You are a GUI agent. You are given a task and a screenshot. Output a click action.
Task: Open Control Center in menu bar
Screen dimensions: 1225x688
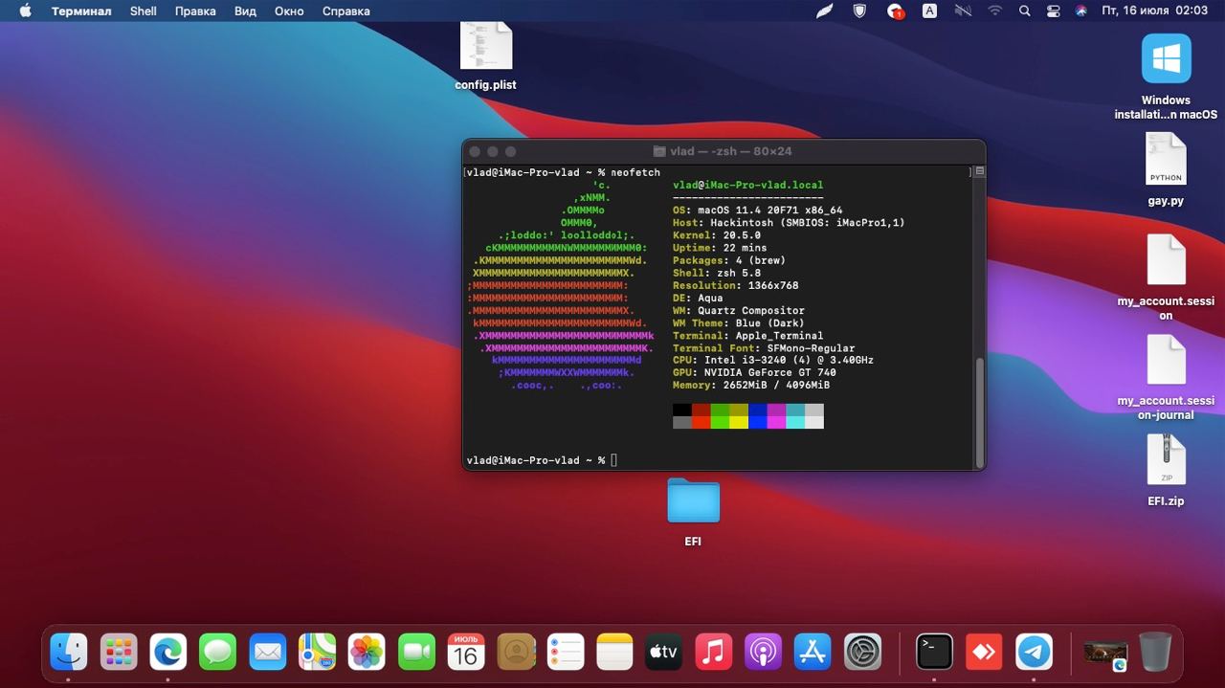[1054, 11]
